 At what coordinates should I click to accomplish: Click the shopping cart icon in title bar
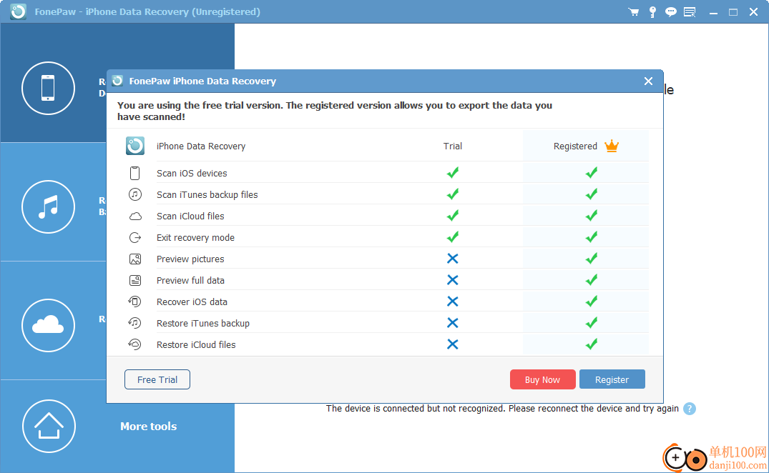pyautogui.click(x=634, y=11)
